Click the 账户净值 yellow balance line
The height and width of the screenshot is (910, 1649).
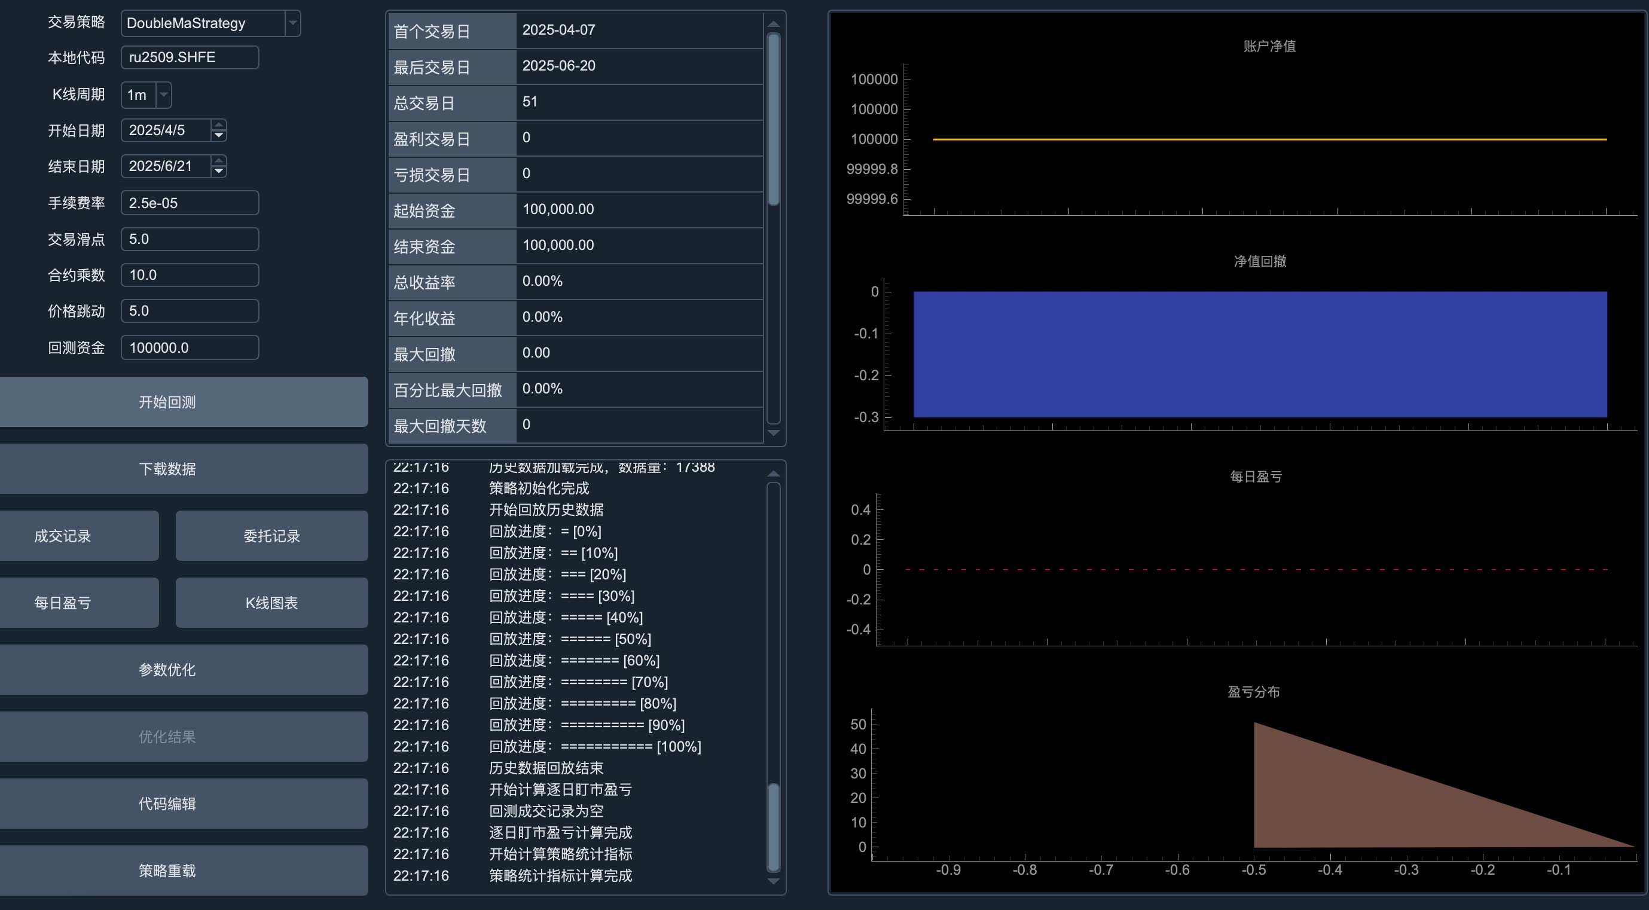point(1270,139)
